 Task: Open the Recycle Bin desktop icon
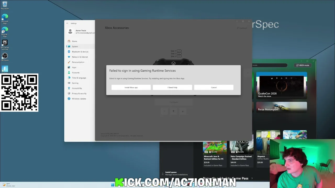tap(5, 5)
